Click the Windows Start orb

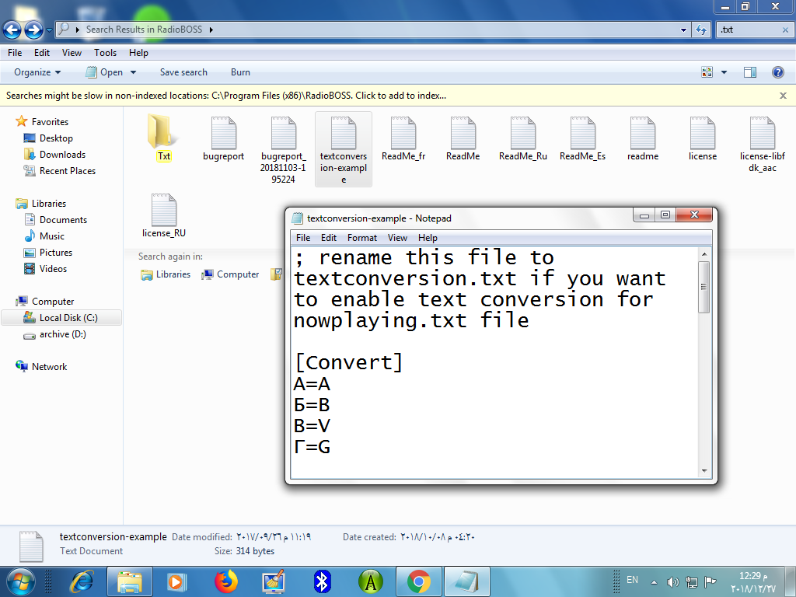click(x=21, y=581)
